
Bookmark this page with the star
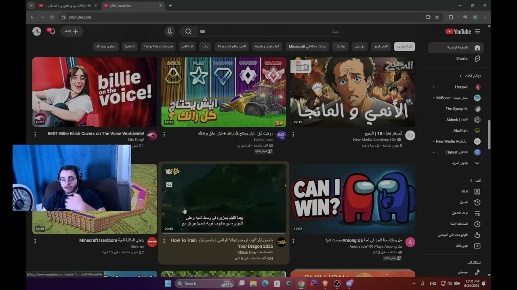[437, 17]
